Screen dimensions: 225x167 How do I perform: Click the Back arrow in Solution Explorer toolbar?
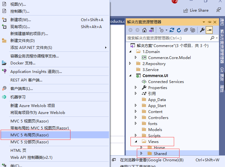pyautogui.click(x=131, y=30)
